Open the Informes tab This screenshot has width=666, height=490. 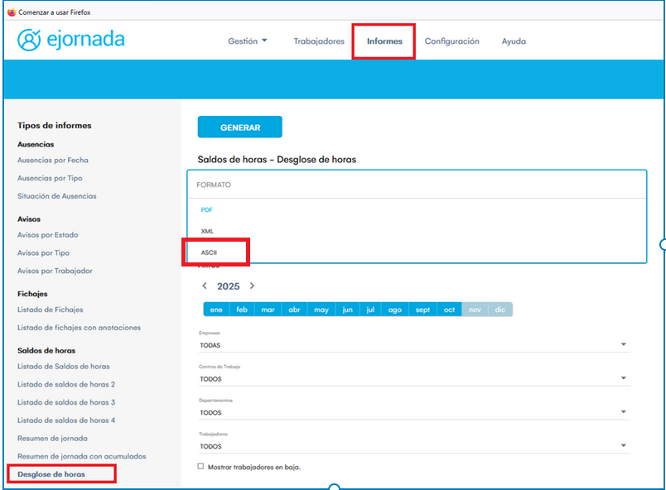(x=384, y=41)
